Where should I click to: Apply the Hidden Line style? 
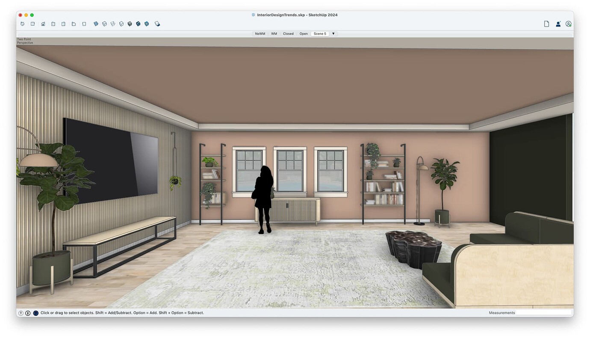(x=121, y=23)
